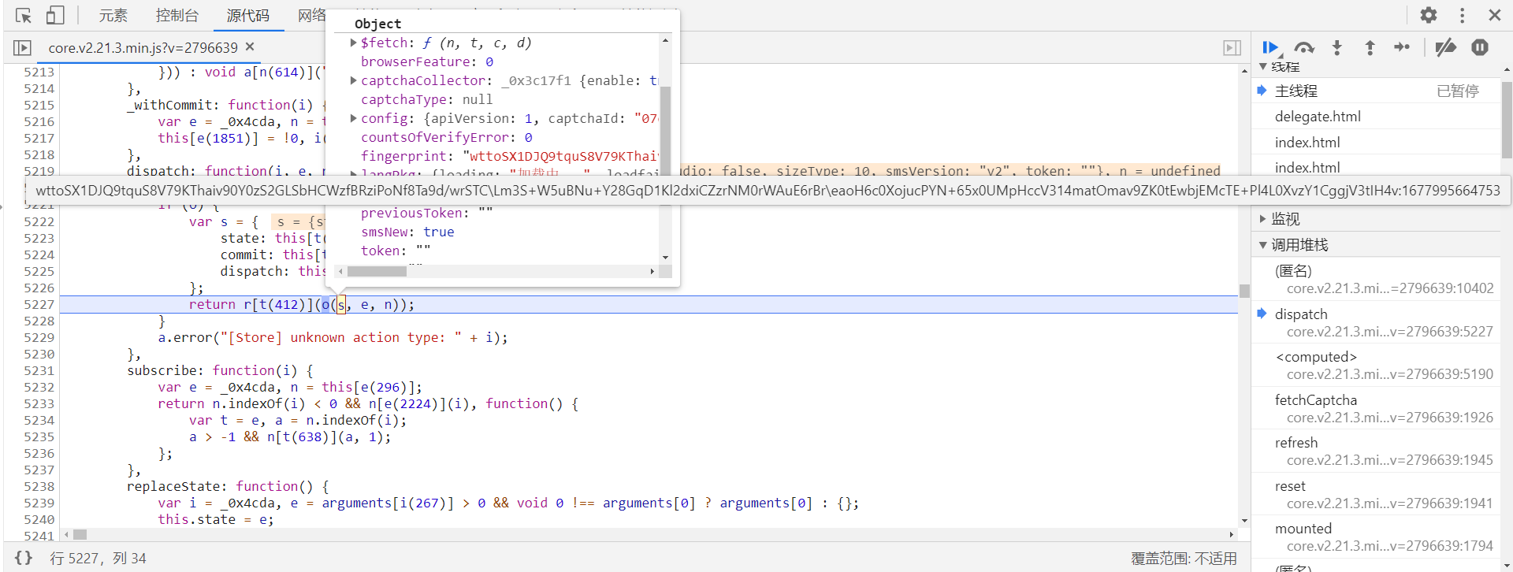The image size is (1513, 572).
Task: Click the browserFeature property
Action: (427, 61)
